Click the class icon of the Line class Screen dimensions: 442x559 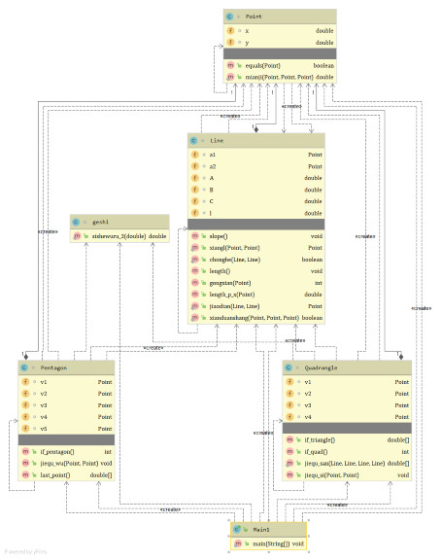click(193, 140)
